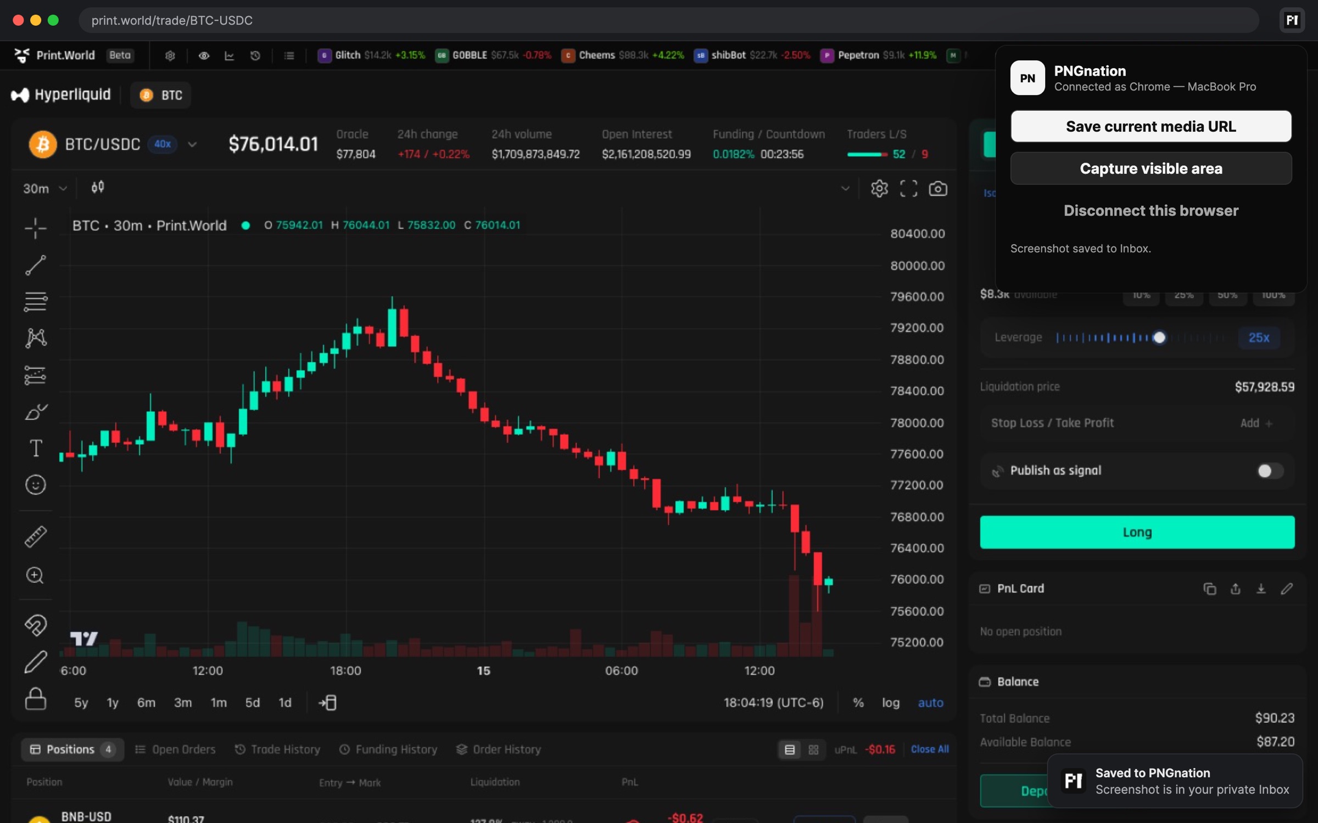Click Close All positions link
The width and height of the screenshot is (1318, 823).
[930, 749]
